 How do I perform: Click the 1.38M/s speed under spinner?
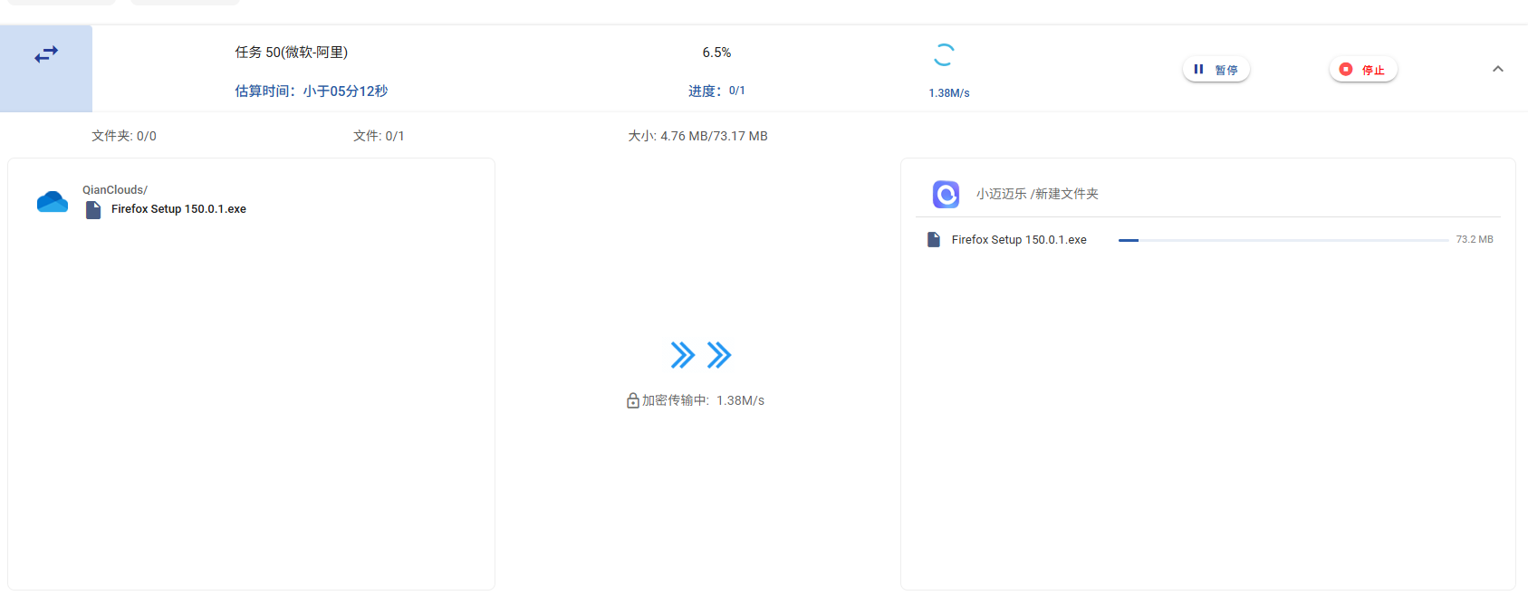point(949,93)
